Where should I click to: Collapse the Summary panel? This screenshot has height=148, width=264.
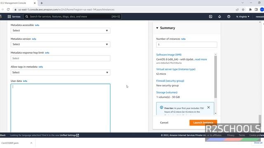point(157,28)
